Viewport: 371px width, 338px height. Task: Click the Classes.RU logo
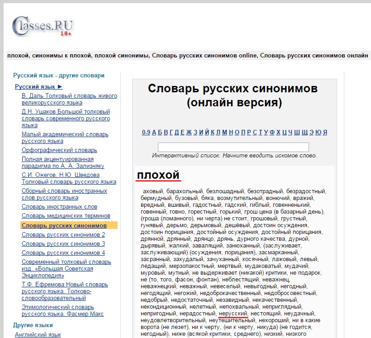(x=42, y=26)
